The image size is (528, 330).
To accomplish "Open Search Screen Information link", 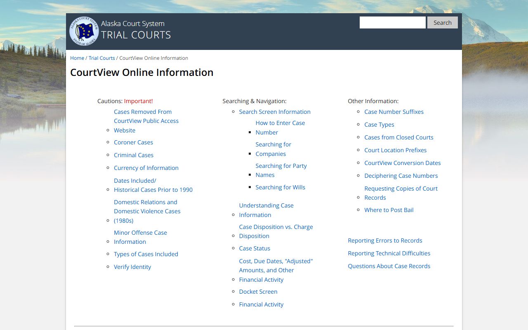I will click(275, 112).
